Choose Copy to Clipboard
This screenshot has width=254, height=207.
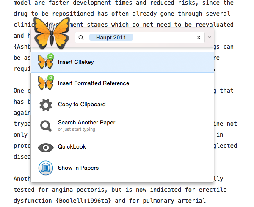(x=122, y=105)
